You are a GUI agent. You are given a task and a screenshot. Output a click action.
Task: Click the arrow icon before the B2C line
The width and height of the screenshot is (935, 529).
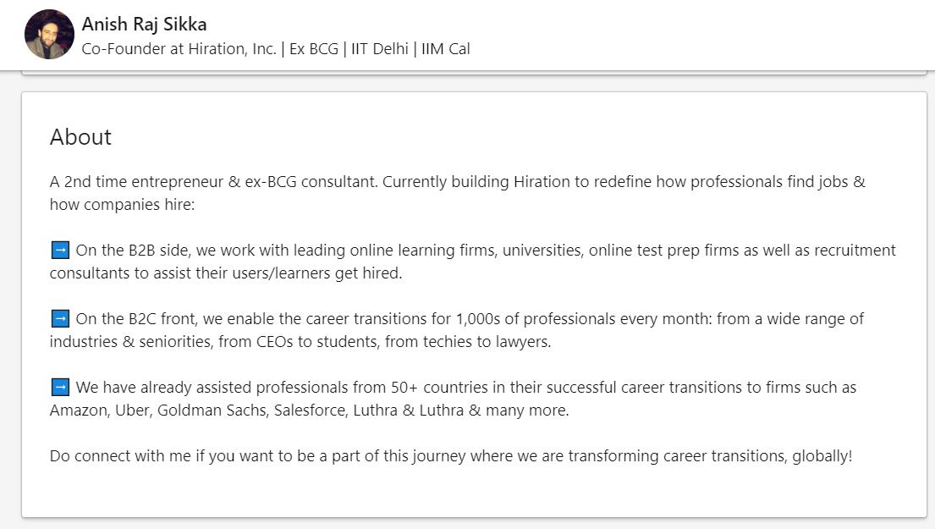pyautogui.click(x=59, y=319)
